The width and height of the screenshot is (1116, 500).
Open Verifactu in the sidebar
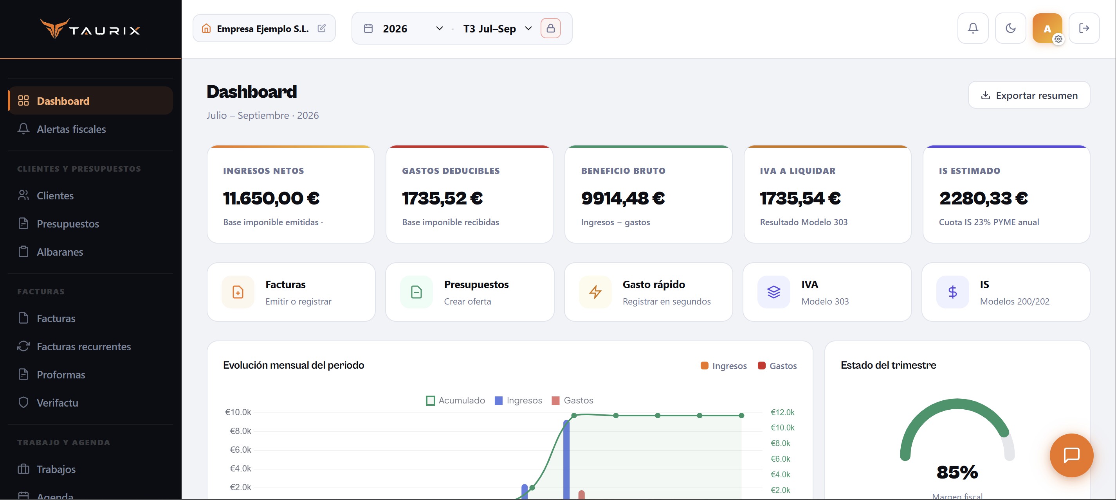(90, 403)
